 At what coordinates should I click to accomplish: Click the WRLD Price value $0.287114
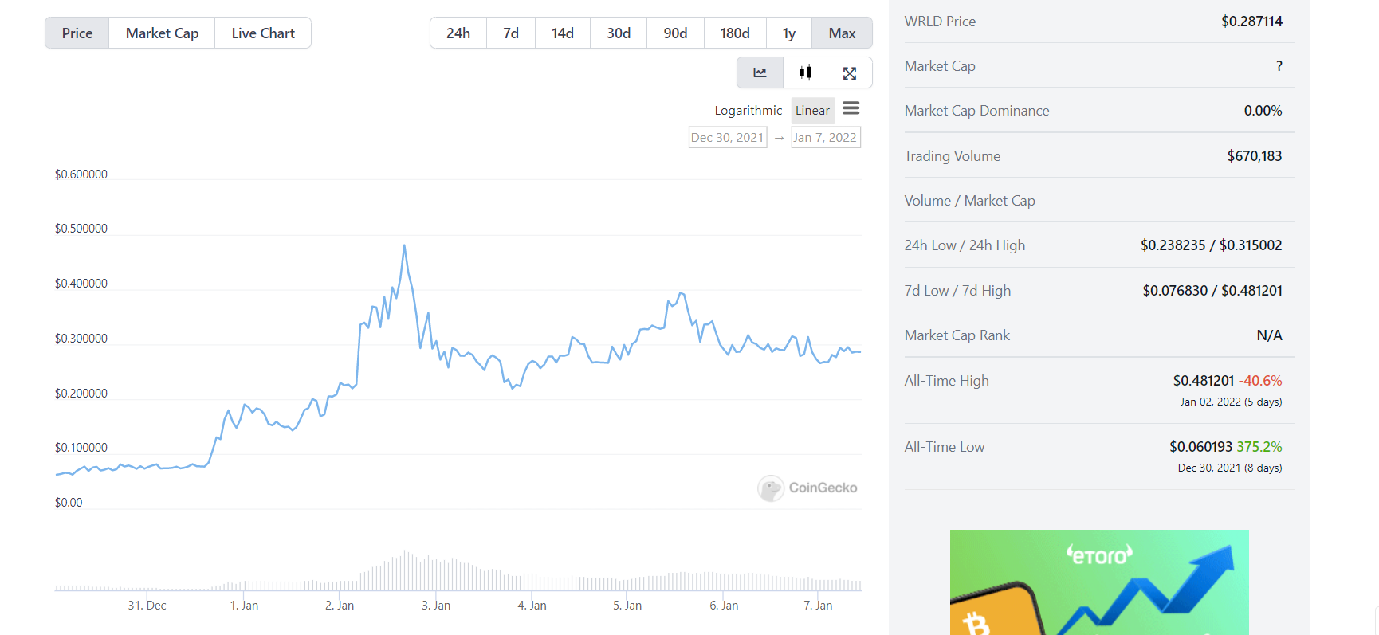coord(1251,22)
